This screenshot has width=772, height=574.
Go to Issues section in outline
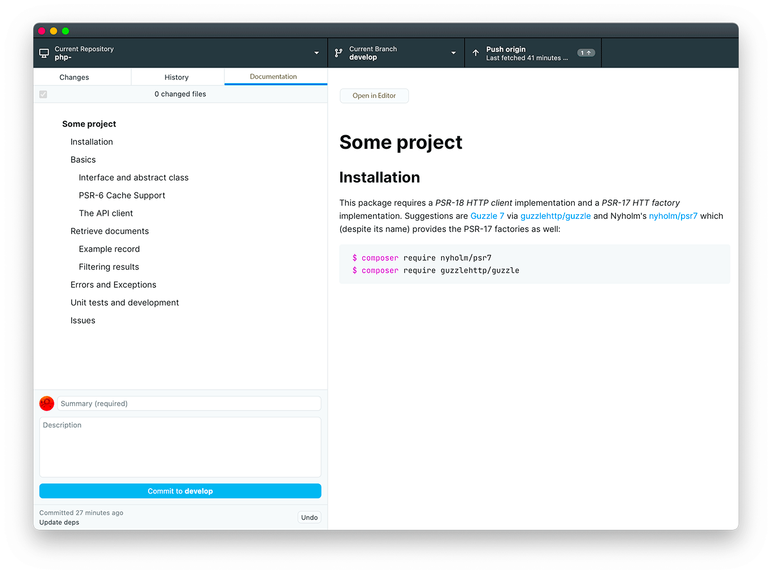tap(83, 321)
